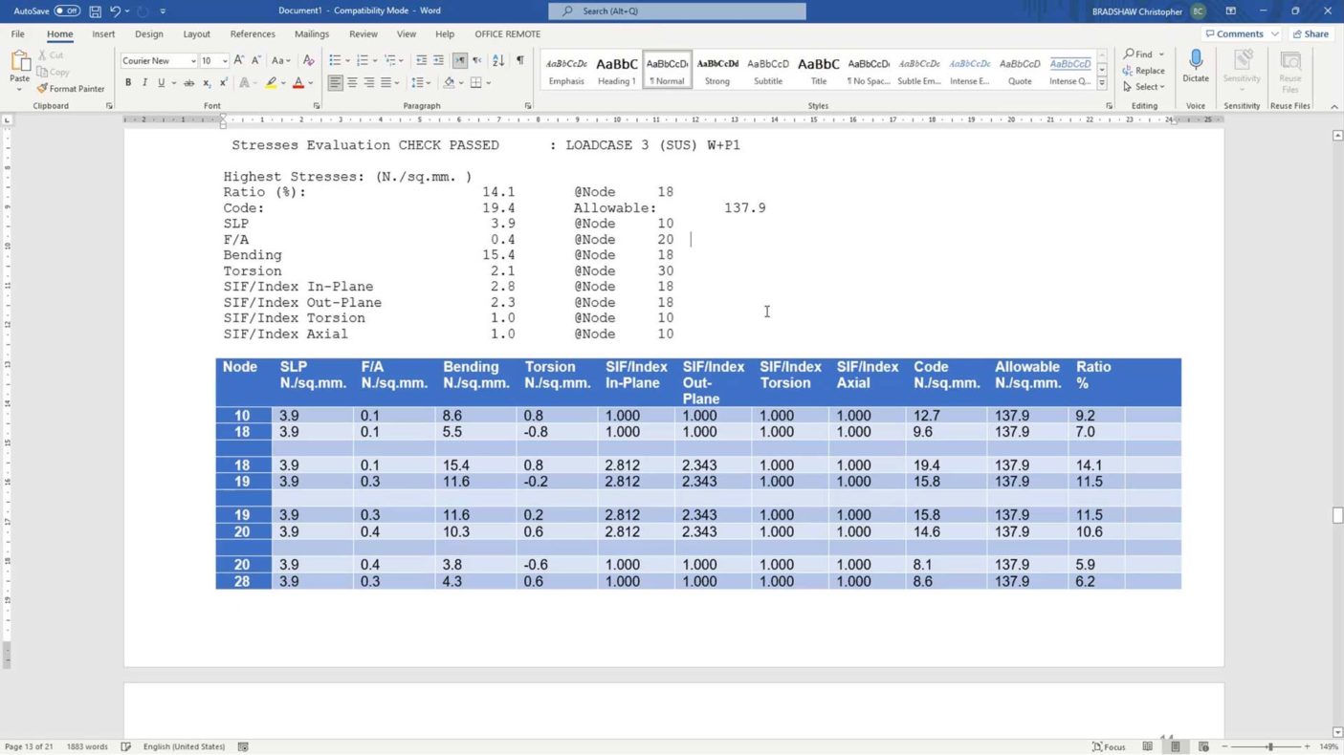The height and width of the screenshot is (755, 1344).
Task: Apply bold formatting with the B icon
Action: point(128,83)
